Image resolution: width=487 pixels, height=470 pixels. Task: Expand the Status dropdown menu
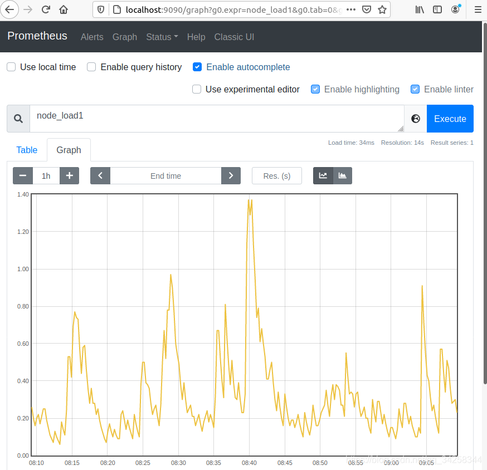tap(162, 37)
